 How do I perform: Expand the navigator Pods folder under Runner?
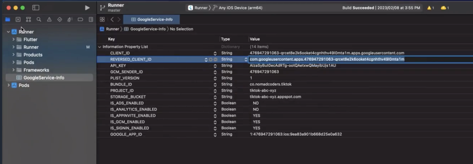pyautogui.click(x=13, y=63)
